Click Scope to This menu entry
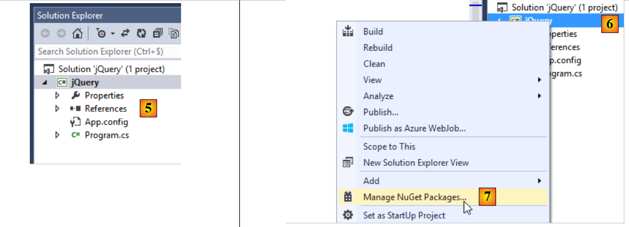629x227 pixels. pyautogui.click(x=389, y=146)
